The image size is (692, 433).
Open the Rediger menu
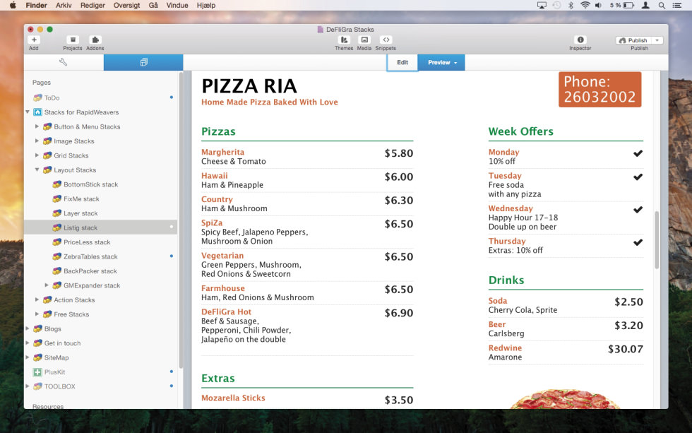[x=93, y=5]
